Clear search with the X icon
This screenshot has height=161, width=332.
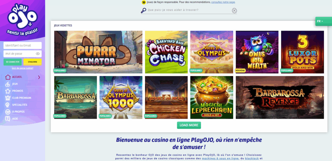tap(234, 11)
